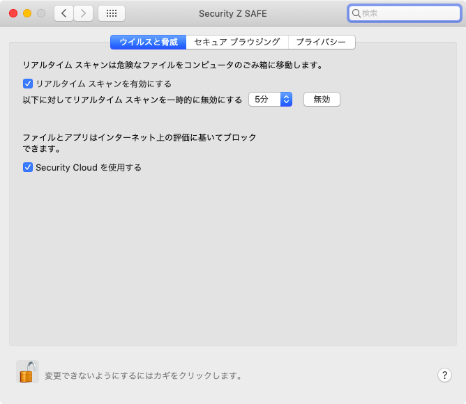Uncheck リアルタイム スキャンを有効にする checkbox

click(x=28, y=84)
